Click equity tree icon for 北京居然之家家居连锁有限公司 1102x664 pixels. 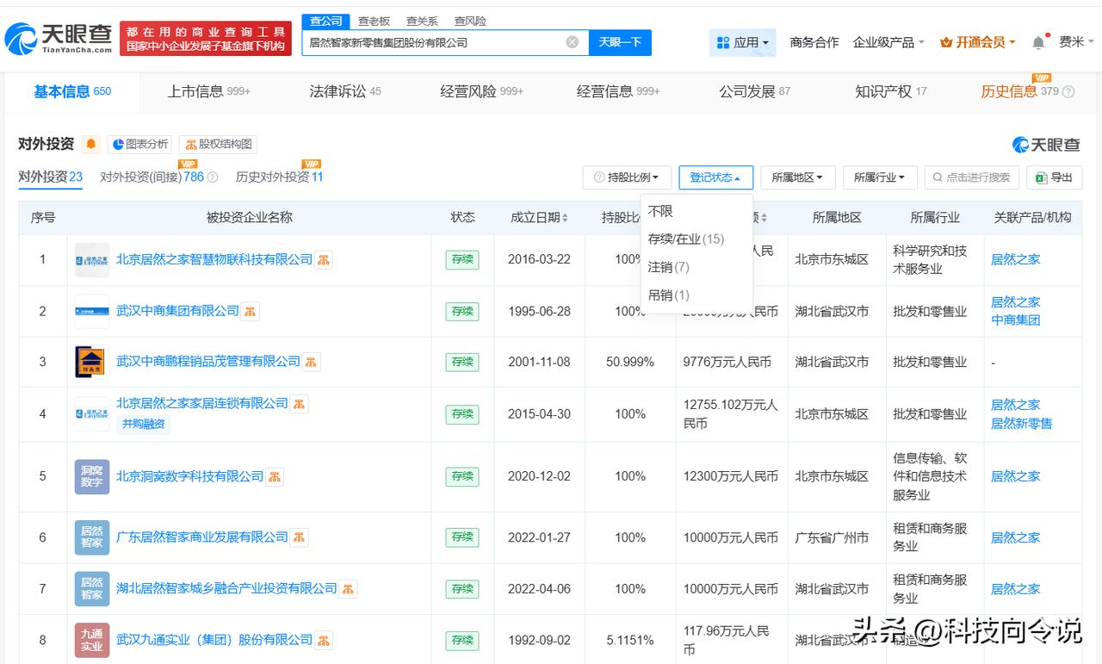299,403
